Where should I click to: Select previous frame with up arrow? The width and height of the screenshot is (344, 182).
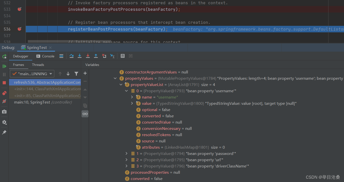pyautogui.click(x=60, y=74)
